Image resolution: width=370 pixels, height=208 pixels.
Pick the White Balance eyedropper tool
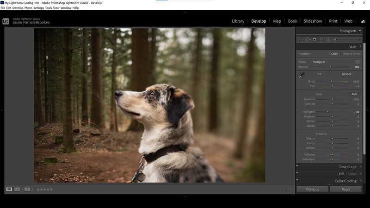[302, 75]
